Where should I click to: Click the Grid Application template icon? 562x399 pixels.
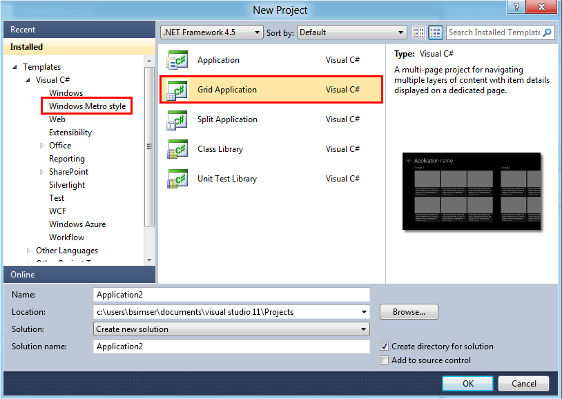[x=177, y=90]
